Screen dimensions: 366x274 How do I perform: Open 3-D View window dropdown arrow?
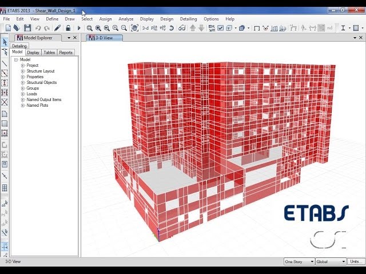pos(355,38)
